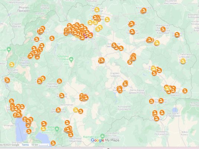
Task: Open the Terms link
Action: (25, 145)
